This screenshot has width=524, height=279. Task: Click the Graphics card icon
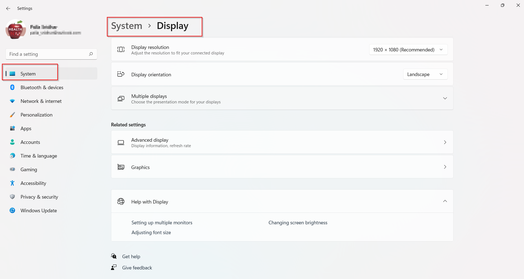click(121, 167)
